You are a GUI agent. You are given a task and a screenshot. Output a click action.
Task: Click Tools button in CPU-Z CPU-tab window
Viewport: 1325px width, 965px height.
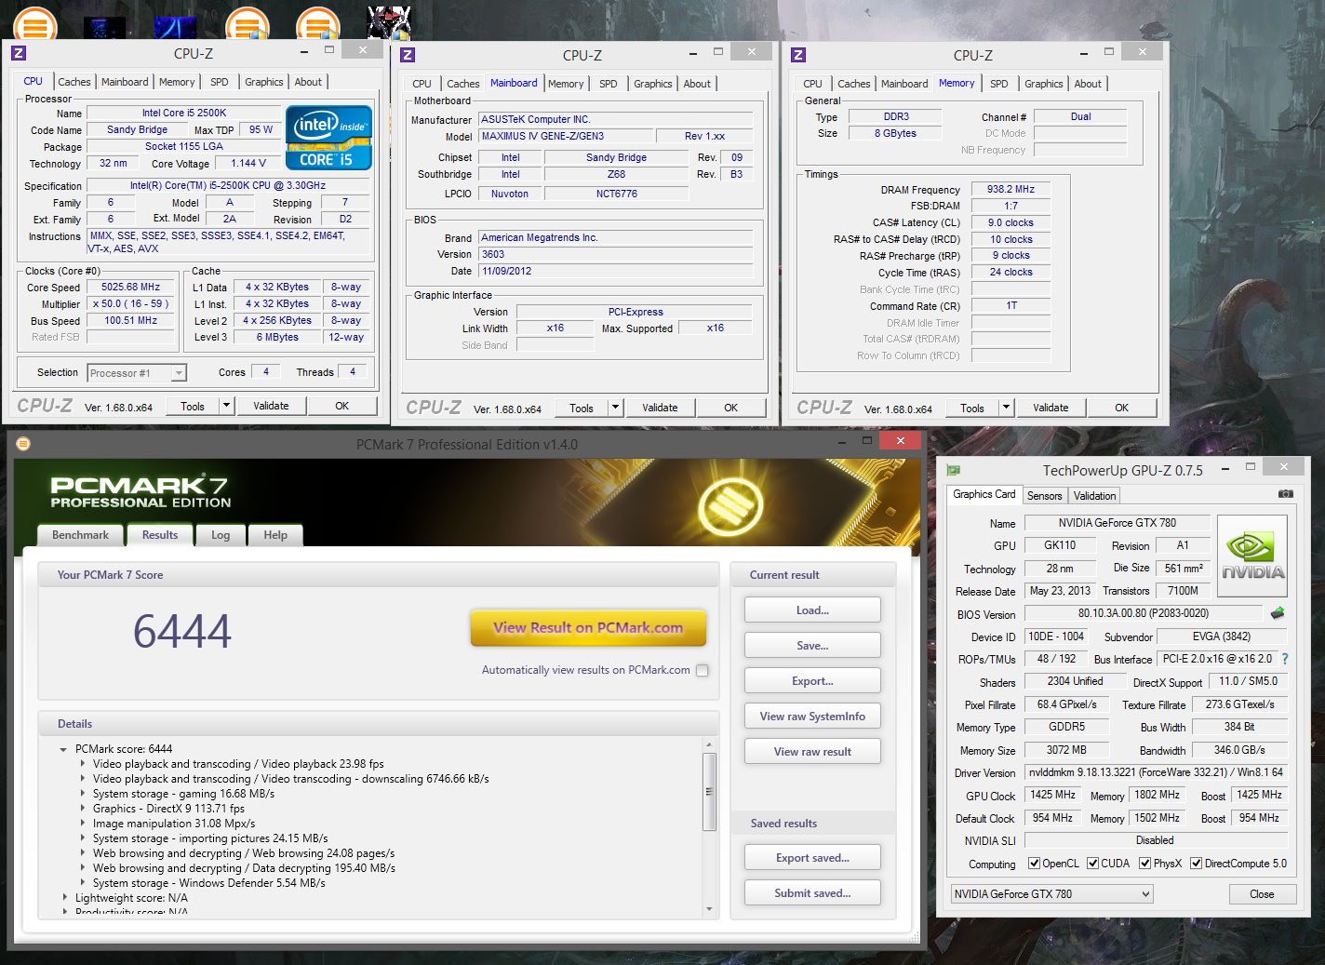click(x=193, y=406)
